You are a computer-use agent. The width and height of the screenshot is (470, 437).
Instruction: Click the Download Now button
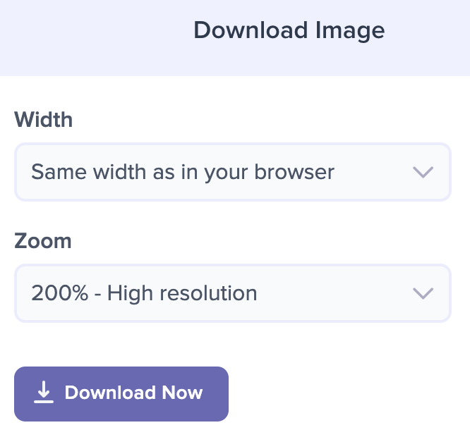tap(121, 393)
